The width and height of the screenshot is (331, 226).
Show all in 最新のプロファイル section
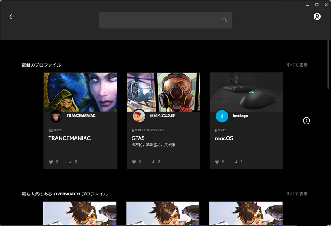[x=297, y=65]
